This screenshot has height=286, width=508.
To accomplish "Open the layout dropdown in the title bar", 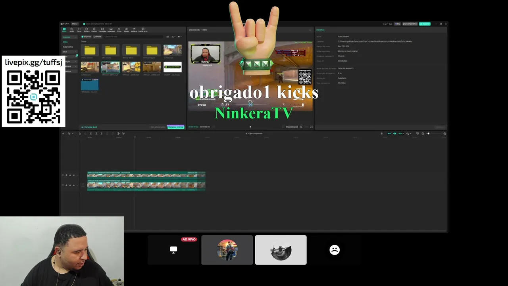I will 385,24.
